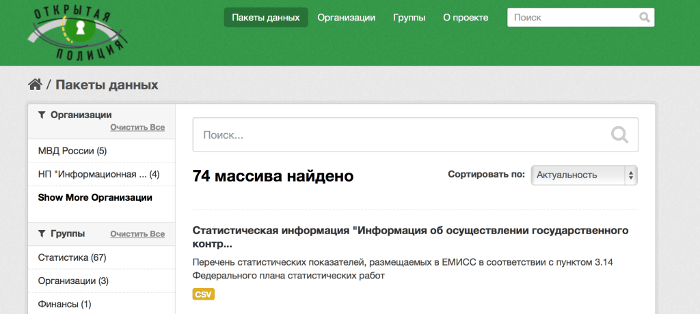The width and height of the screenshot is (700, 314).
Task: Click the magnifier icon in dataset search
Action: tap(619, 134)
